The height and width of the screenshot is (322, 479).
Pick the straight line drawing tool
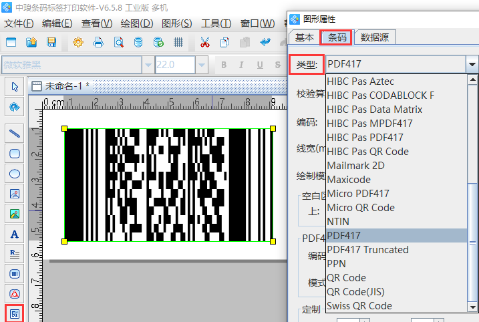[x=14, y=133]
